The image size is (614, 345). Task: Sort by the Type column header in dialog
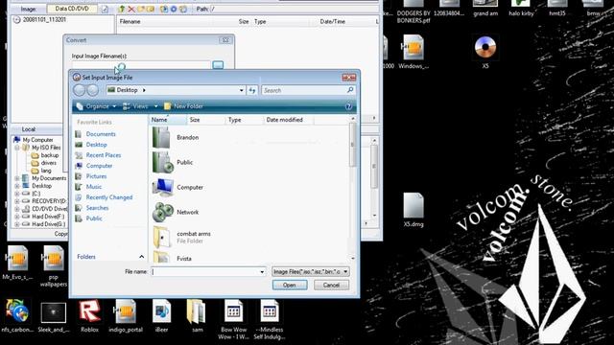click(x=244, y=120)
